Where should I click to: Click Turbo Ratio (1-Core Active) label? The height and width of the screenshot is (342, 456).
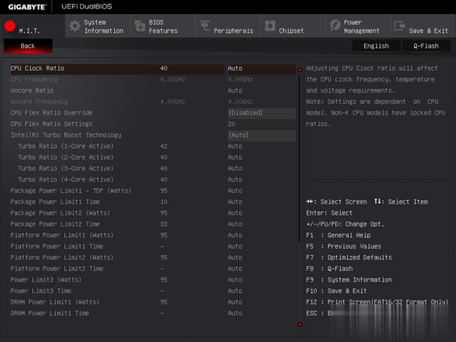pyautogui.click(x=66, y=146)
